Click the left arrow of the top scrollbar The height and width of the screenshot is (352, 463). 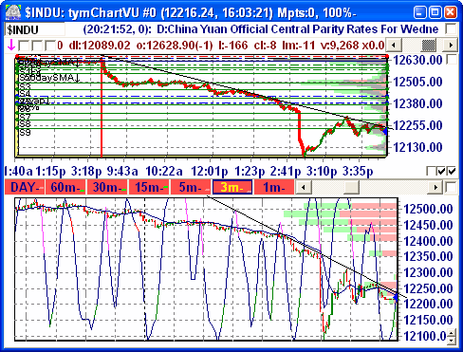[394, 46]
